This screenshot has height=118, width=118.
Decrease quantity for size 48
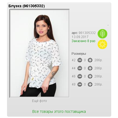80,85
